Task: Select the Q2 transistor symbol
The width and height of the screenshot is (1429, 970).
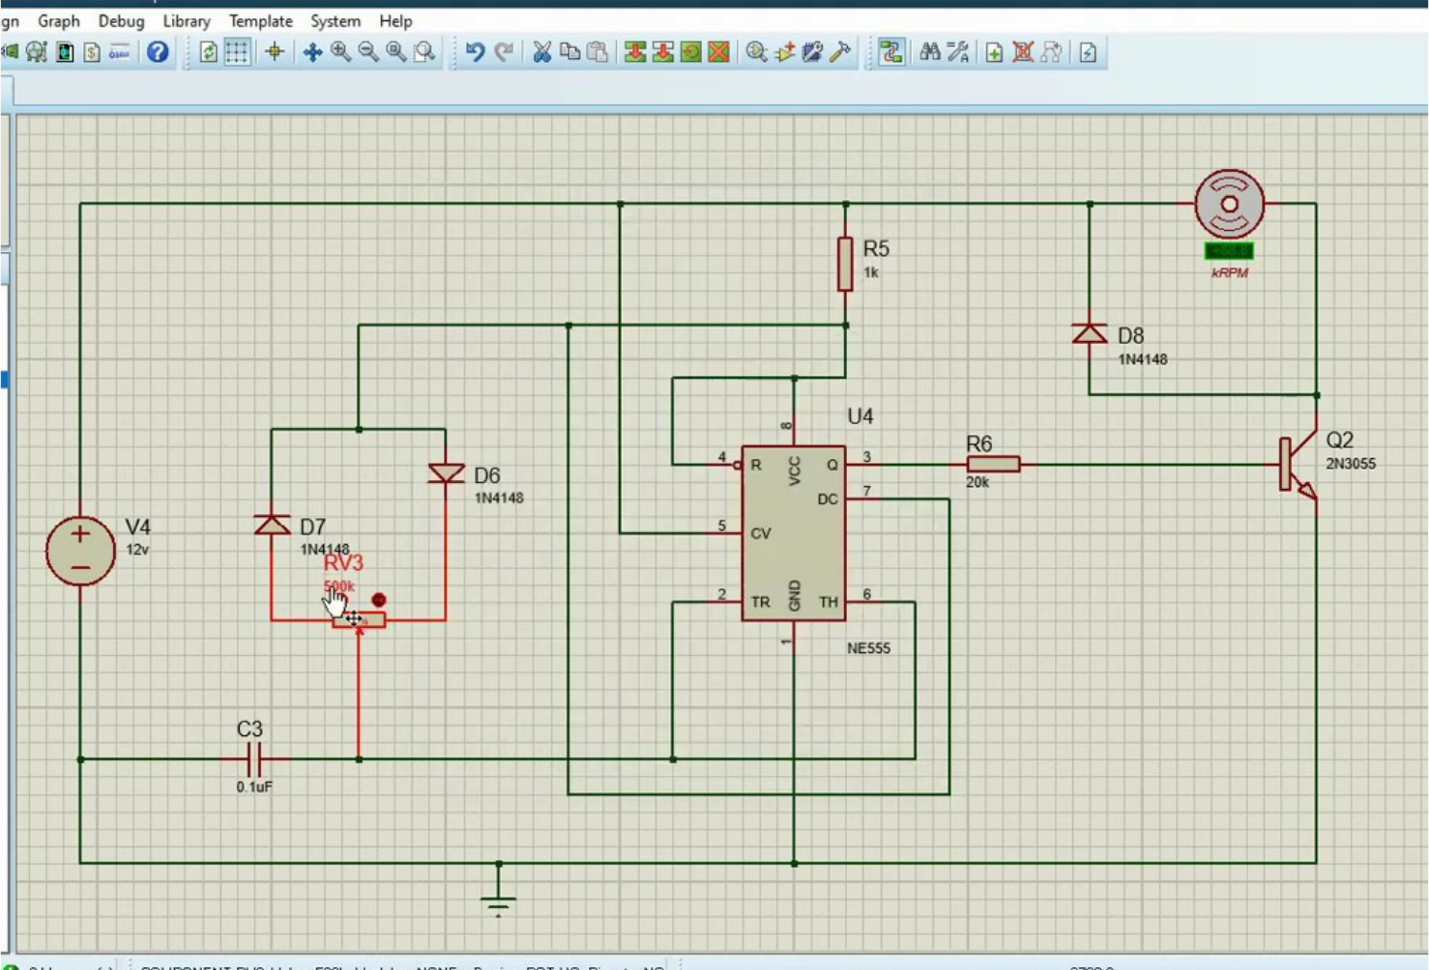Action: (1298, 465)
